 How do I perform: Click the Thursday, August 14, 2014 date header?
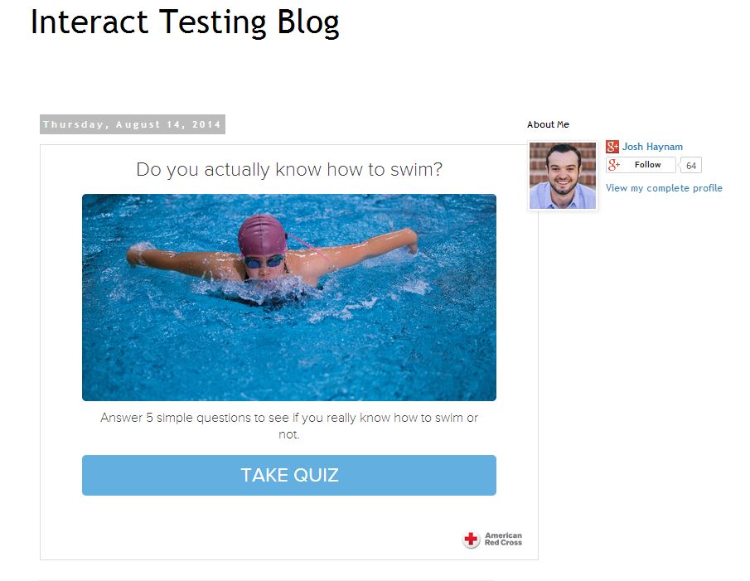pyautogui.click(x=132, y=124)
